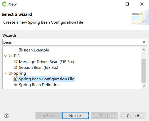149x121 pixels.
Task: Click the Message-Driven Bean icon
Action: 16,62
